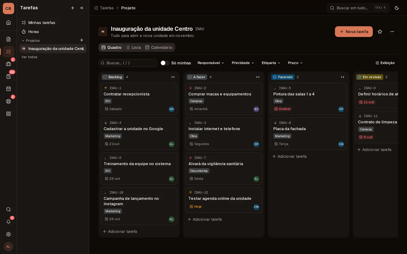Switch to the Lista view tab
Image resolution: width=407 pixels, height=254 pixels.
pyautogui.click(x=133, y=47)
